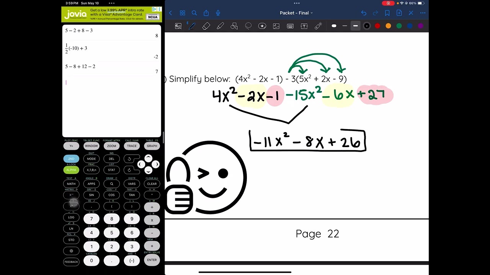Toggle the 2ND function key

pos(71,159)
